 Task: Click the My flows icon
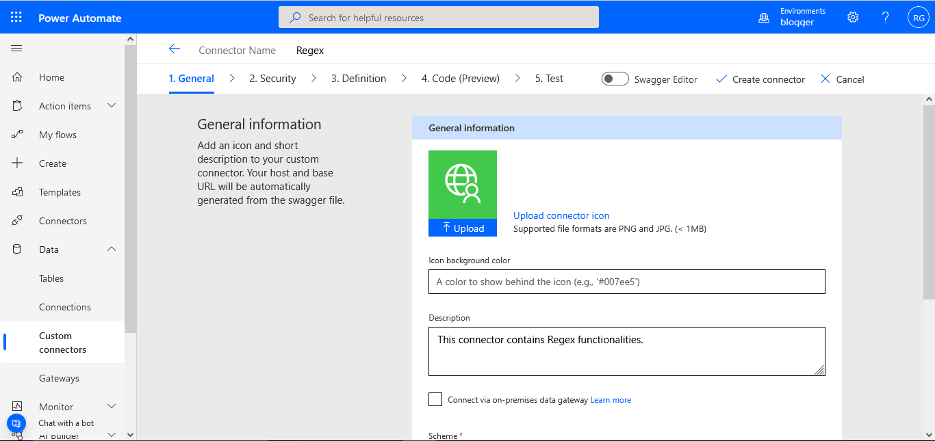(x=18, y=135)
